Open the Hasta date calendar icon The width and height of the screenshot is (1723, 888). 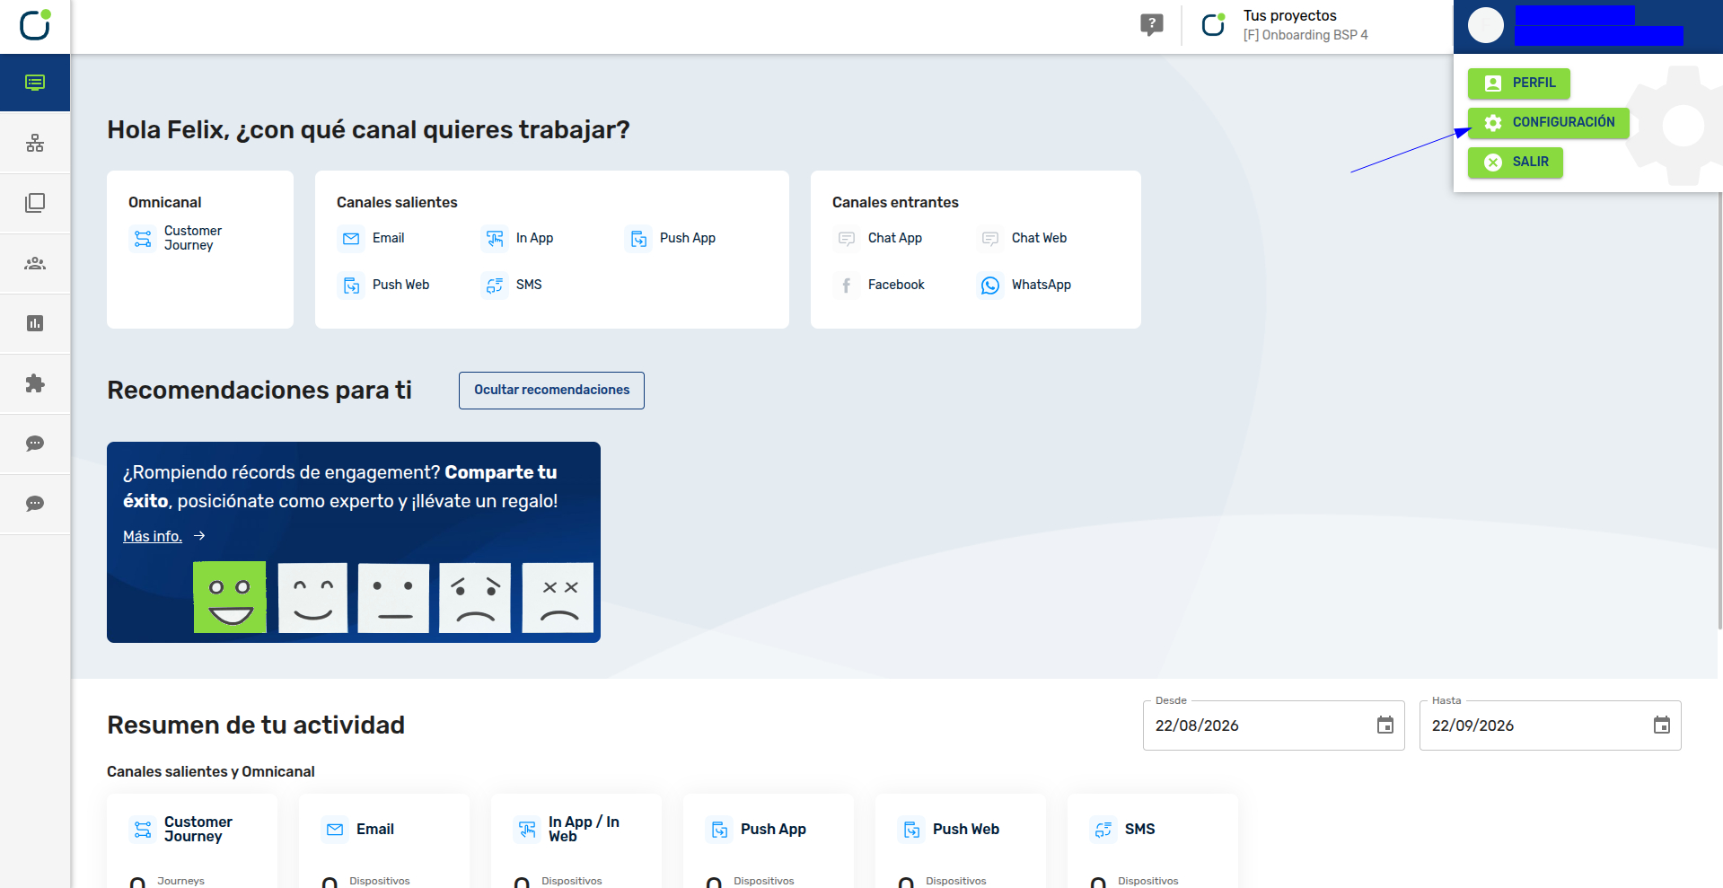(x=1661, y=725)
